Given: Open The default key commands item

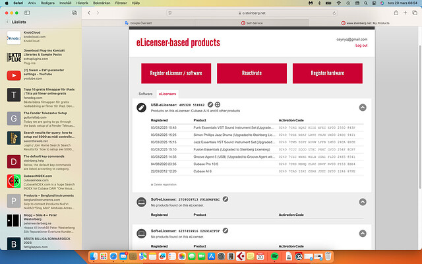Looking at the screenshot, I should (x=42, y=162).
